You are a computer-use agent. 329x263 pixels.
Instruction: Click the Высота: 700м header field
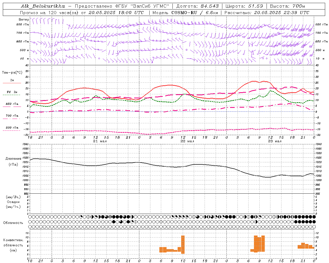coord(287,6)
